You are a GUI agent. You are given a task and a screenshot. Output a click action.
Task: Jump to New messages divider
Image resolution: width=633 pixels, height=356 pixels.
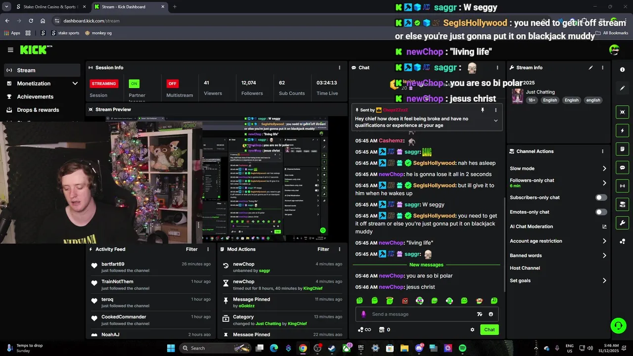point(426,265)
